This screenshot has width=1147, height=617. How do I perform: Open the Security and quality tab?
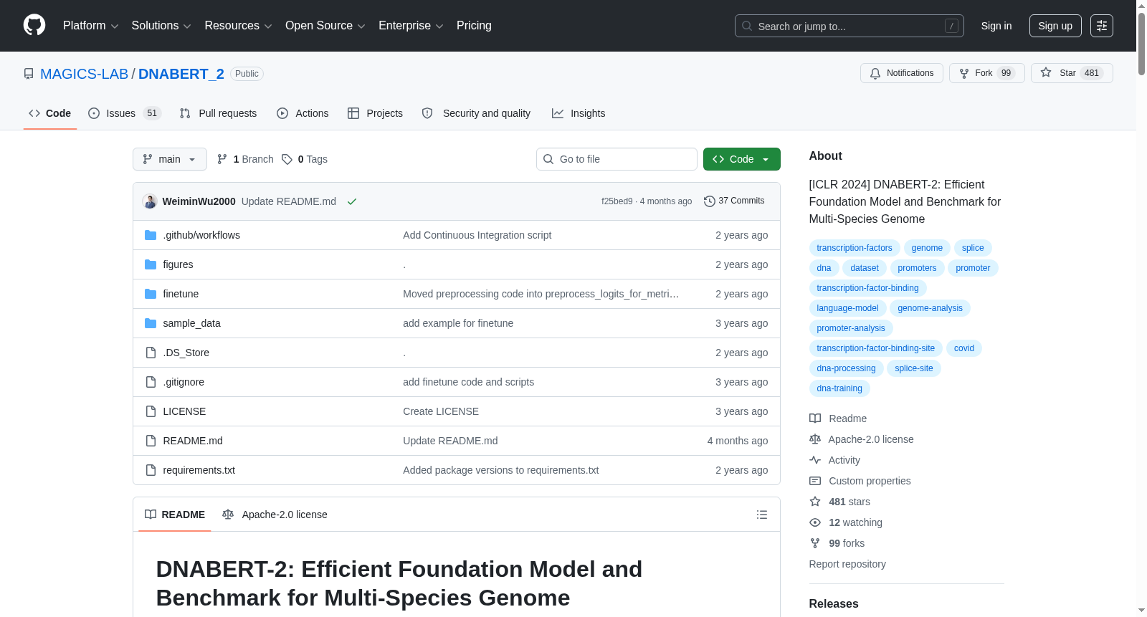pos(476,113)
